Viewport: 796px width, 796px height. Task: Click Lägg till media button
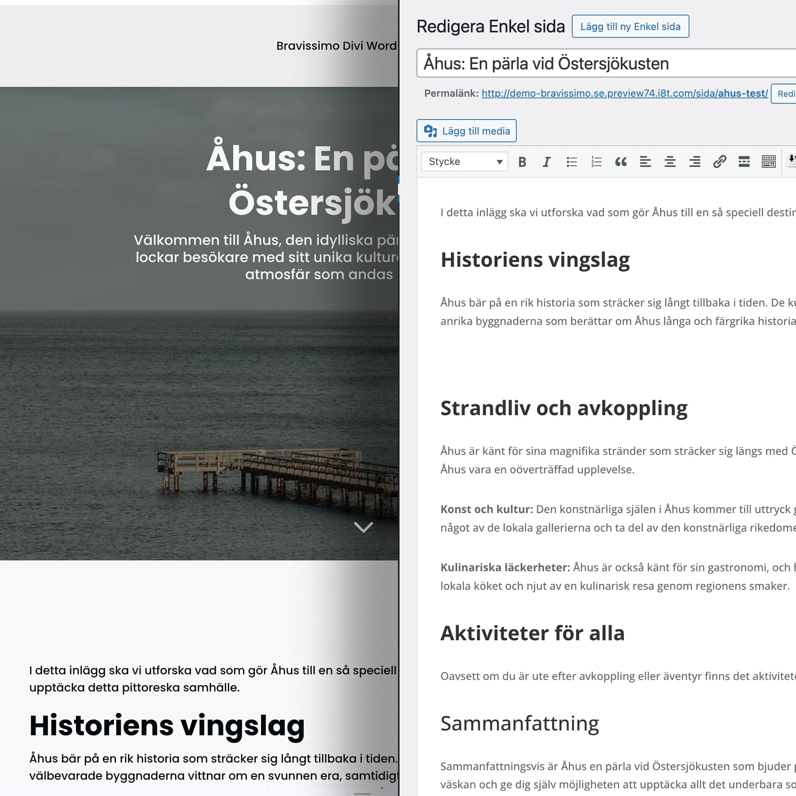click(x=466, y=131)
